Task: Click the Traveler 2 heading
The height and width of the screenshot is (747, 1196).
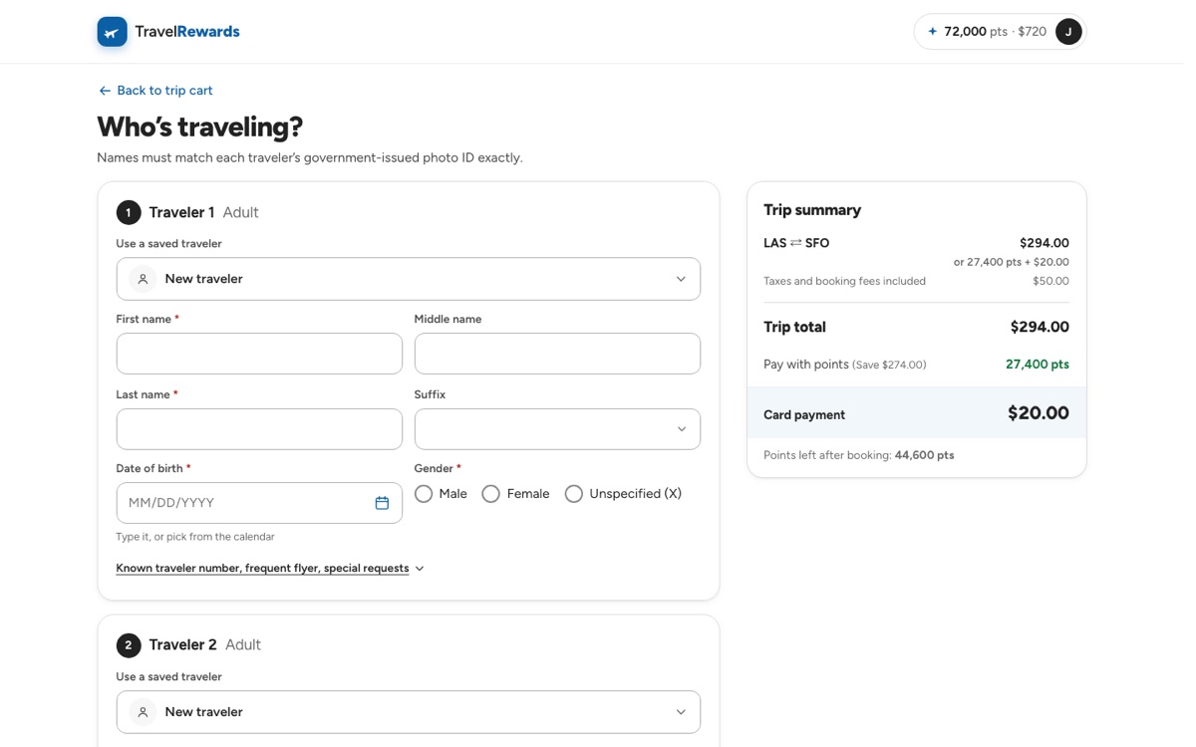Action: pos(183,645)
